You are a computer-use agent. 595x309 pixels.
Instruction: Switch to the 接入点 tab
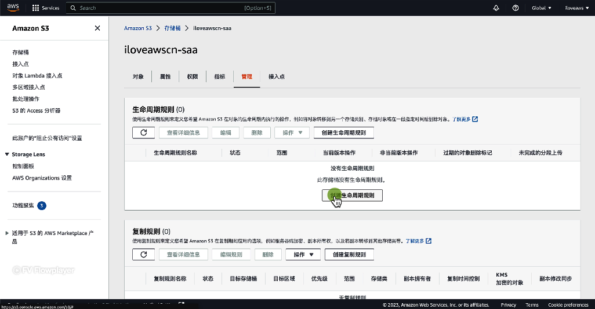(277, 76)
